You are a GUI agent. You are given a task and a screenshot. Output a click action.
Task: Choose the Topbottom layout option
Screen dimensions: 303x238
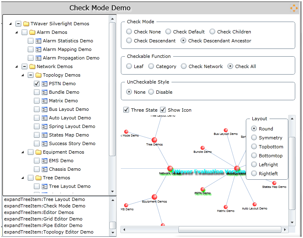pos(254,146)
